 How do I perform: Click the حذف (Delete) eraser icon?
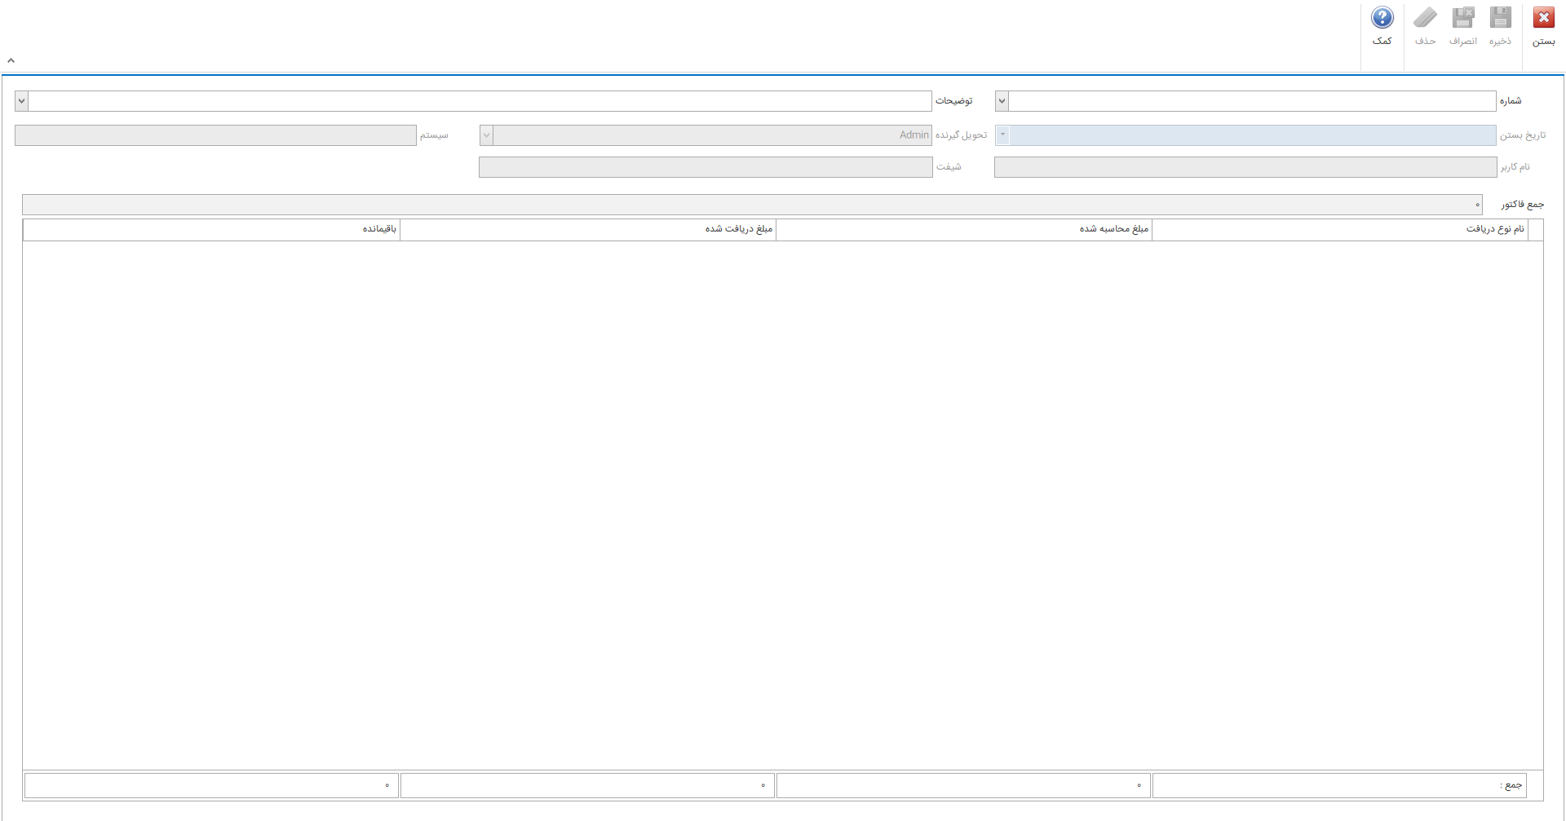(x=1425, y=19)
